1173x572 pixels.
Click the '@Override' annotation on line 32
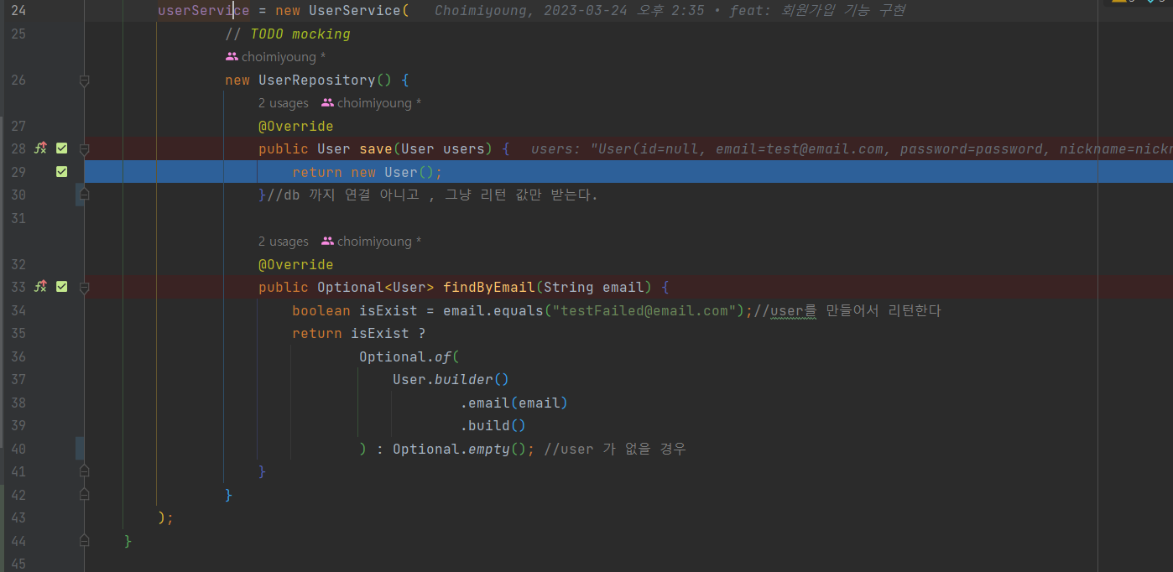296,265
